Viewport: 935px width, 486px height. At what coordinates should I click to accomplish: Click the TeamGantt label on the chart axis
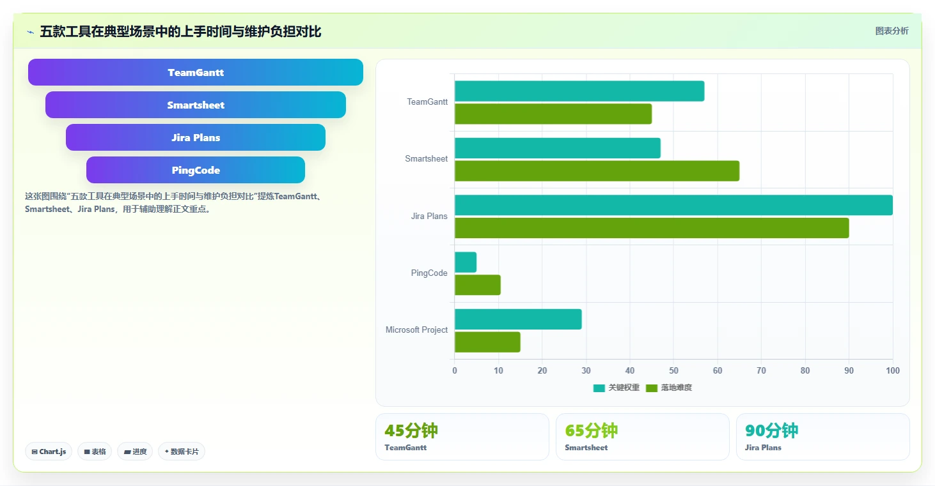point(427,102)
